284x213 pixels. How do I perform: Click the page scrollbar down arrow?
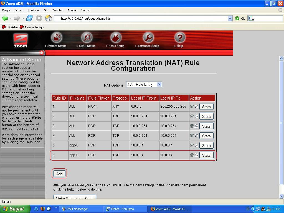[281, 196]
